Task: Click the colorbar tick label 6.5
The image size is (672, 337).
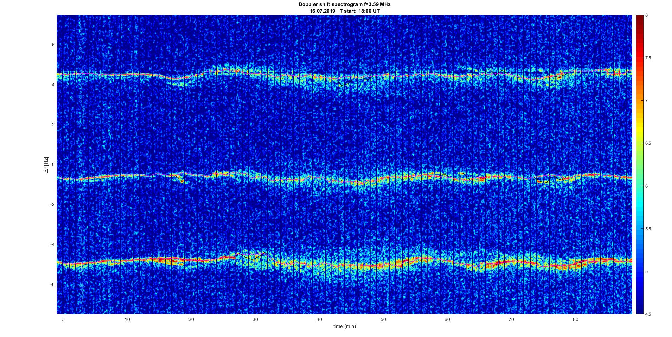Action: pyautogui.click(x=648, y=143)
